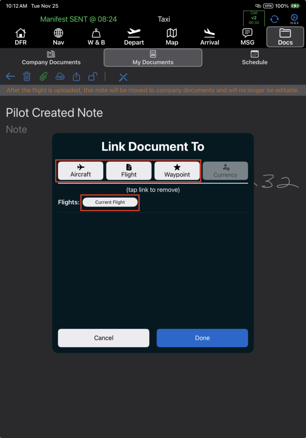Open the settings gear labeled 10.8.5

point(294,19)
